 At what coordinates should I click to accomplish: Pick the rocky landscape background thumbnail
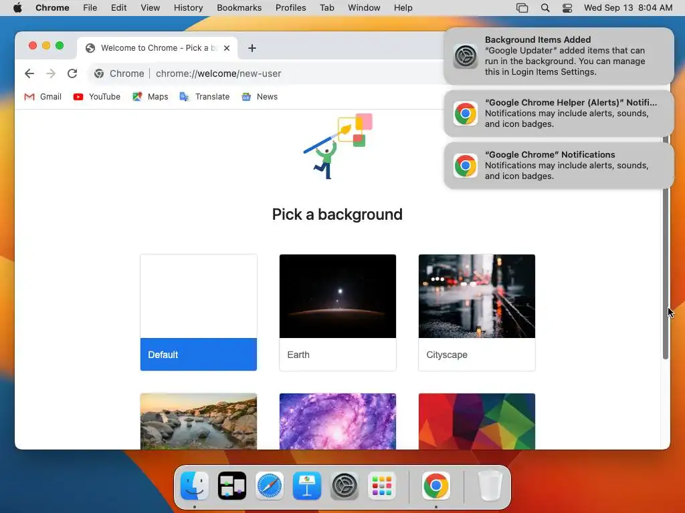pyautogui.click(x=198, y=421)
